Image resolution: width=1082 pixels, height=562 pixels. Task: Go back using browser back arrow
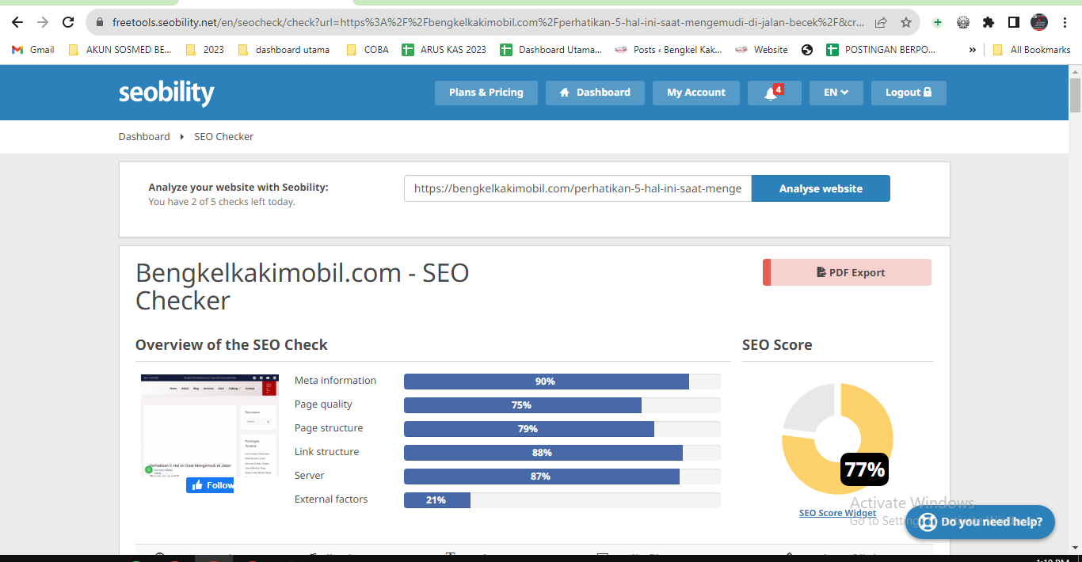click(x=17, y=22)
